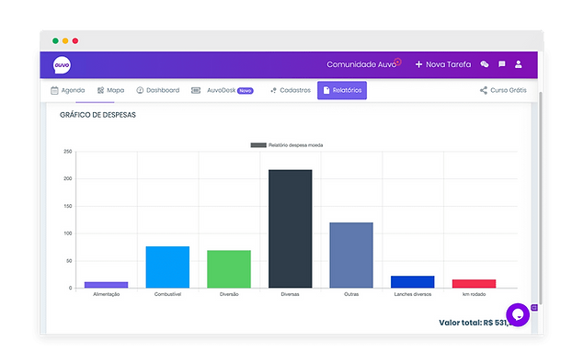Screen dimensions: 583x364
Task: Click the share icon next to Curso Grátis
Action: coord(484,90)
